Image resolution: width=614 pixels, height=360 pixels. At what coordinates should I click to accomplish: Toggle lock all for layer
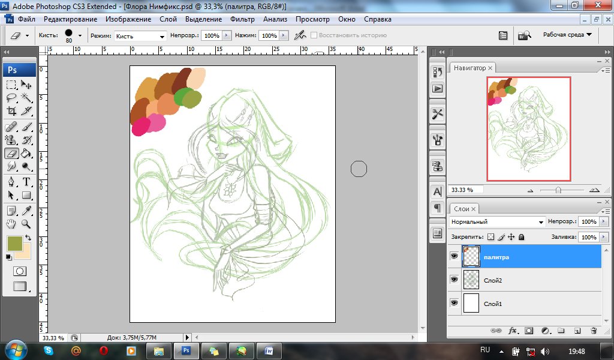pyautogui.click(x=521, y=237)
